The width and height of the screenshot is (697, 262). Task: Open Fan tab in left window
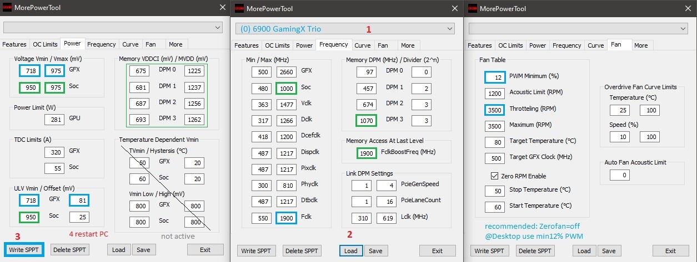click(151, 44)
